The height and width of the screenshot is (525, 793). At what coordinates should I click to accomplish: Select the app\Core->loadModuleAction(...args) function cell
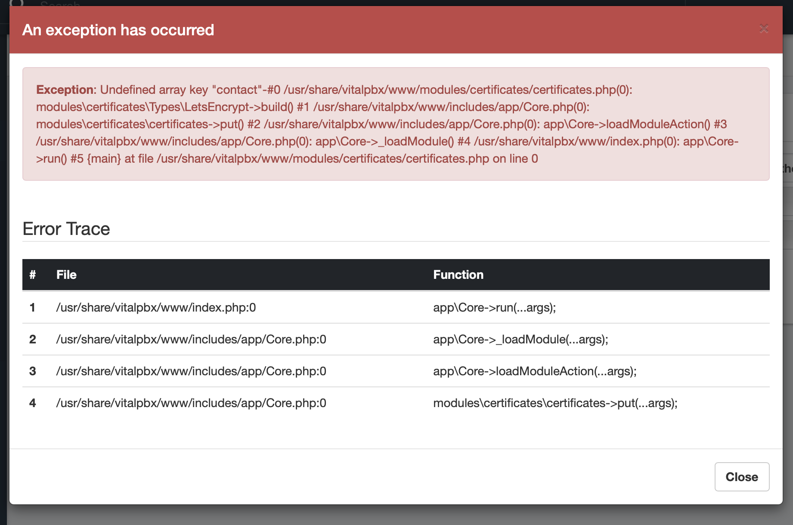click(x=535, y=371)
